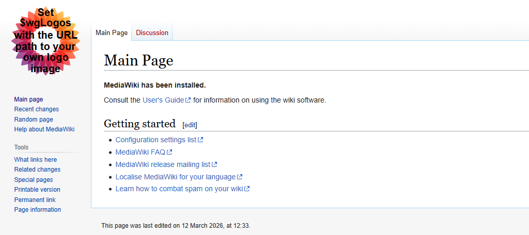Click external-link icon after User's Guide
529x235 pixels.
point(188,100)
